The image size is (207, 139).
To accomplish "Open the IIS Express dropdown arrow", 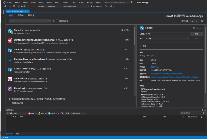I will click(103, 6).
